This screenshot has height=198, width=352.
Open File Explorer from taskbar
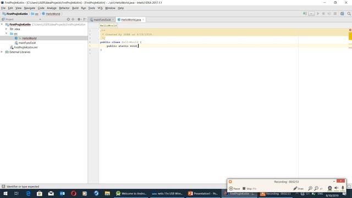(107, 193)
